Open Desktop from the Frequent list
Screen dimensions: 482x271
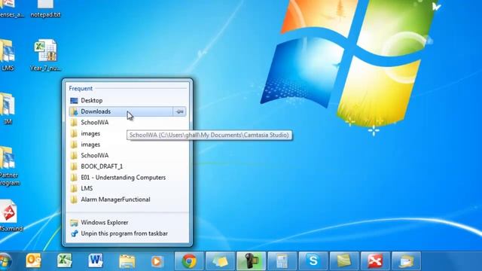tap(127, 100)
